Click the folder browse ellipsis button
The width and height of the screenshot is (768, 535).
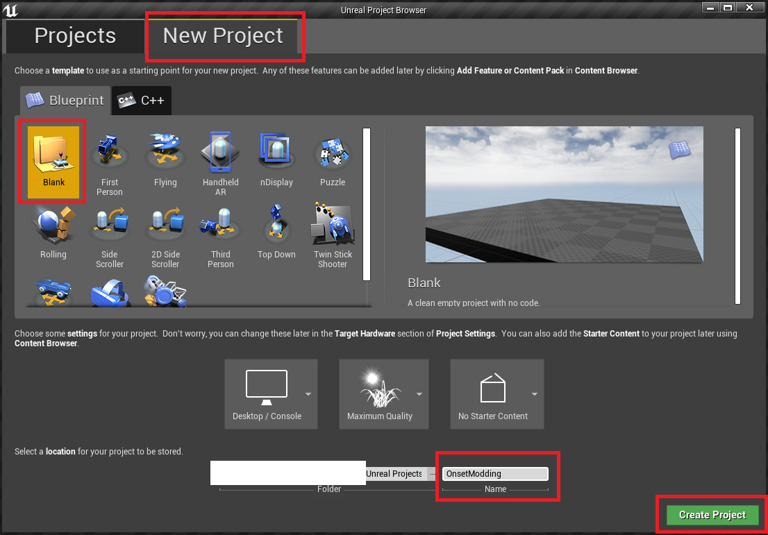[433, 474]
